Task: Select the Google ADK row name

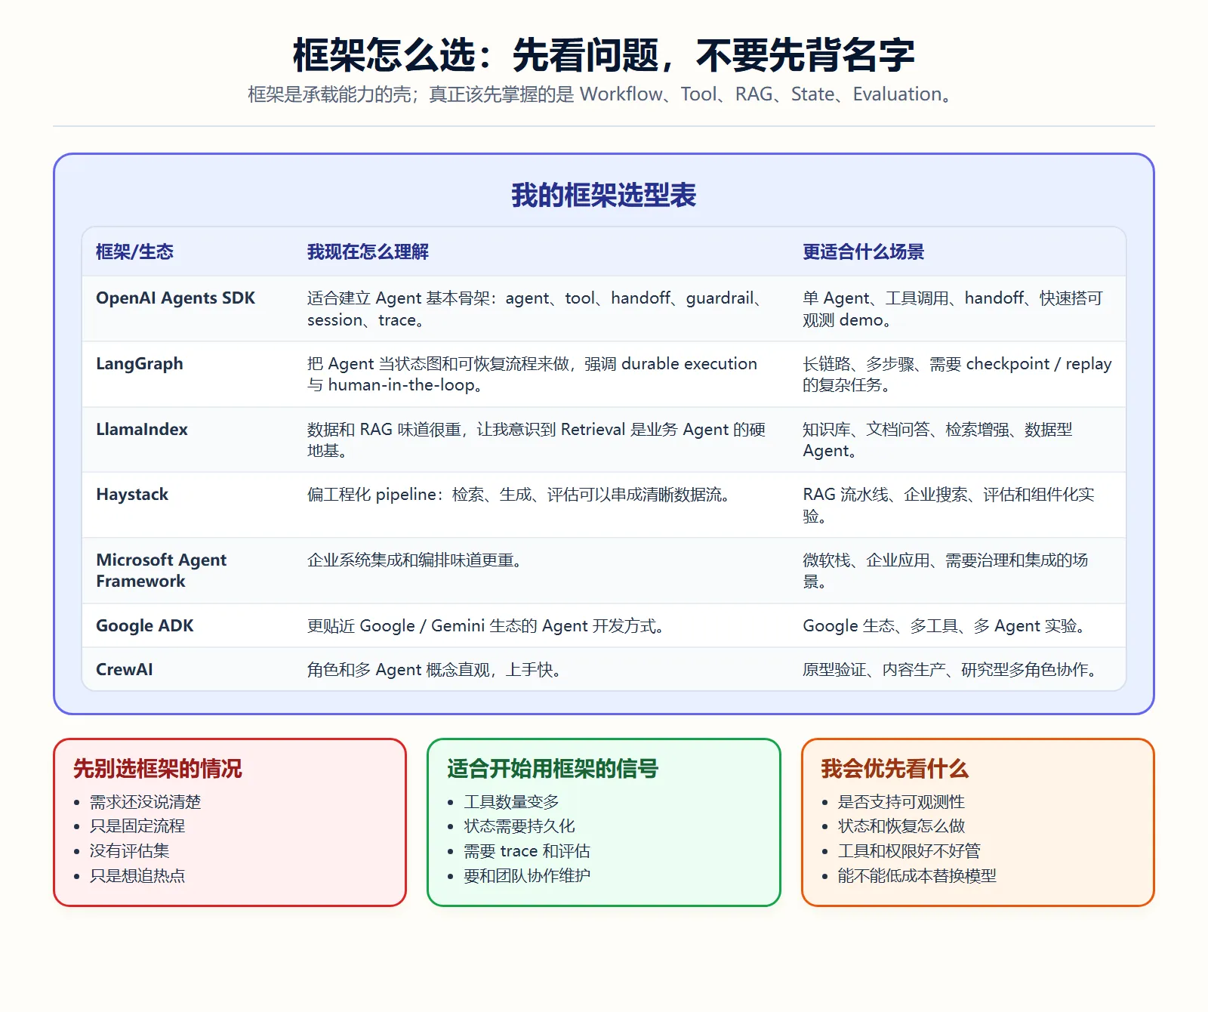Action: [x=145, y=626]
